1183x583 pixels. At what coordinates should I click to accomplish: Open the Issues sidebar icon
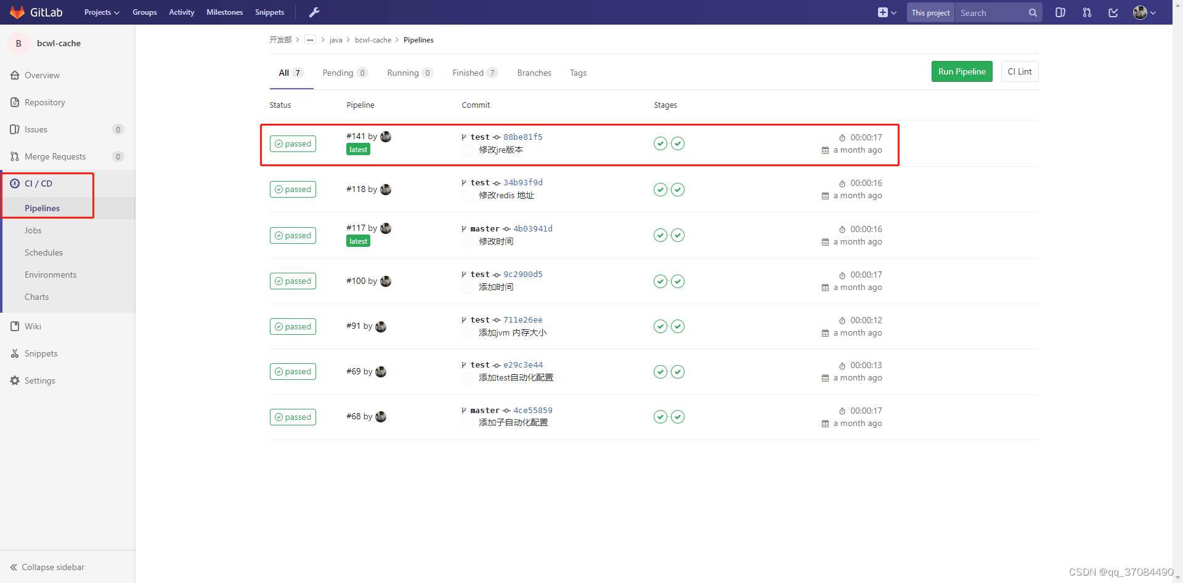click(14, 129)
